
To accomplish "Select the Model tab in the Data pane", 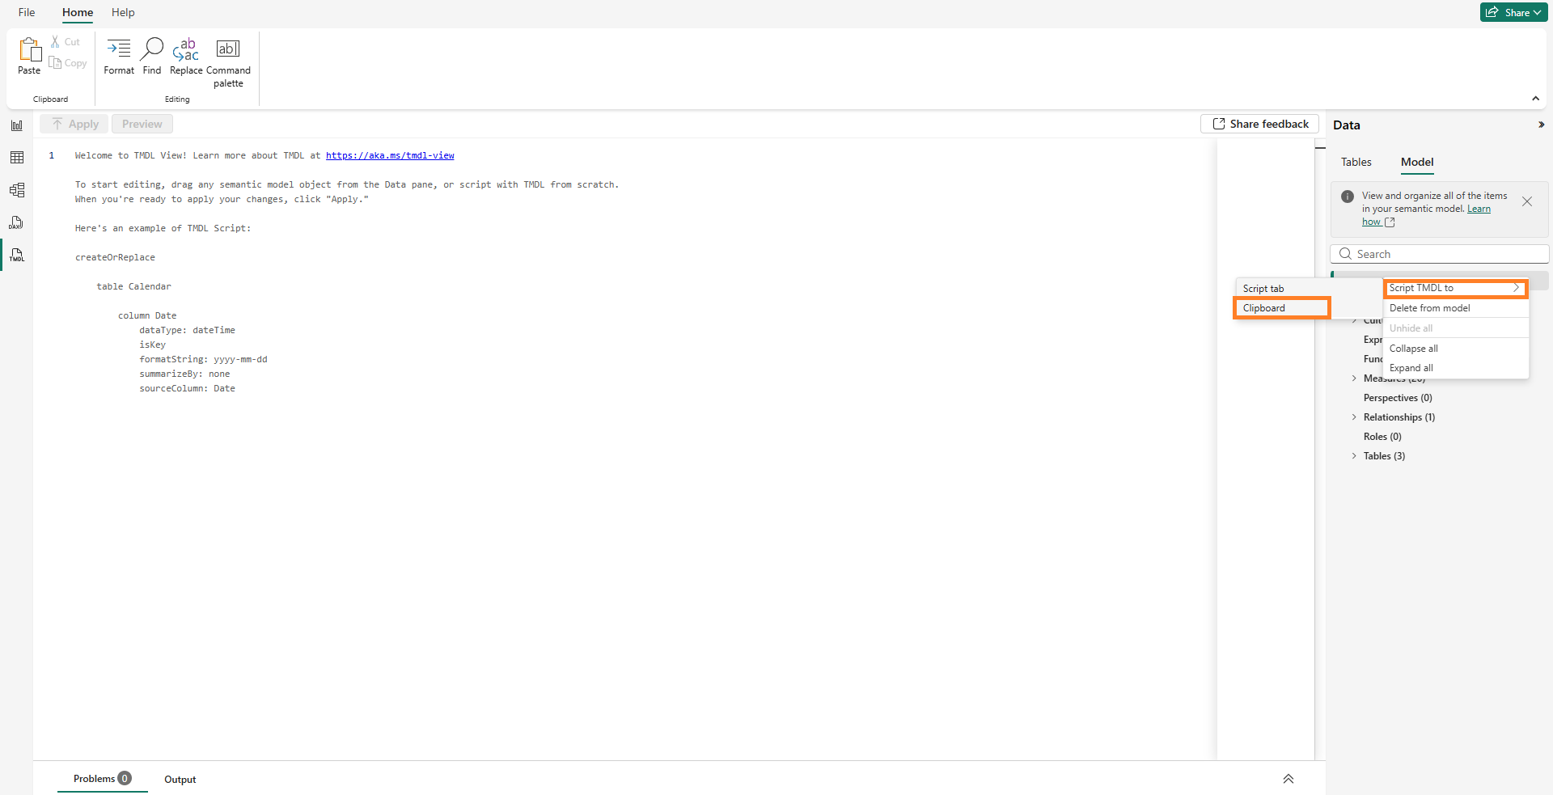I will (1417, 162).
